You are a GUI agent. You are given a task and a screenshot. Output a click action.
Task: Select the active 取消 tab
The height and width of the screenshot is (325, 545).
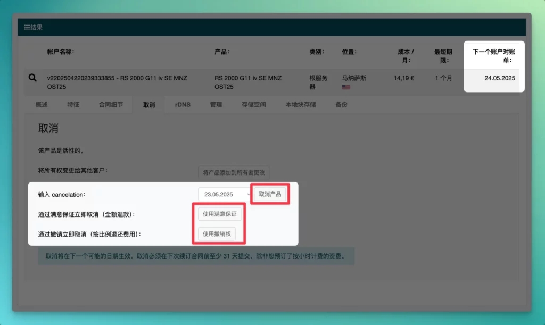[148, 105]
